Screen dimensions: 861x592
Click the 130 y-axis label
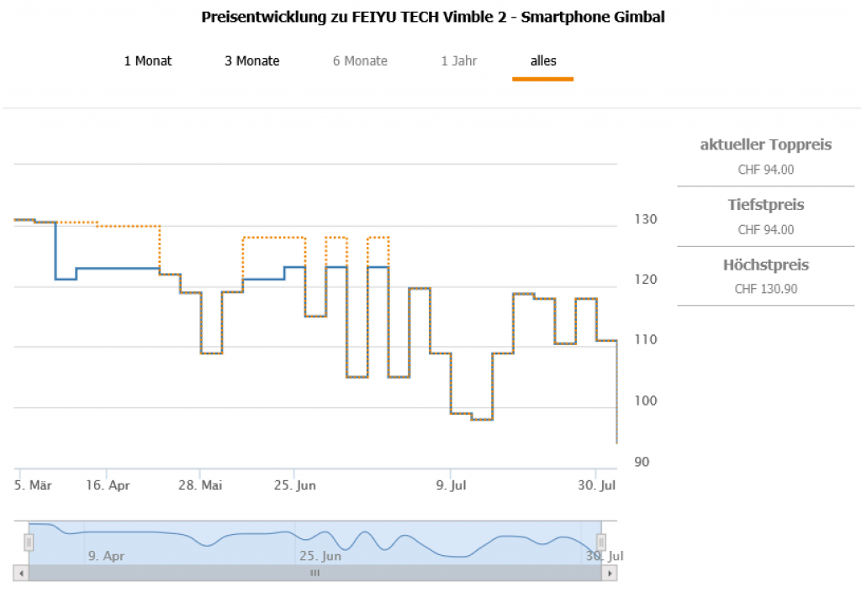coord(646,219)
